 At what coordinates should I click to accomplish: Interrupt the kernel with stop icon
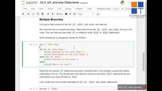(x=66, y=14)
